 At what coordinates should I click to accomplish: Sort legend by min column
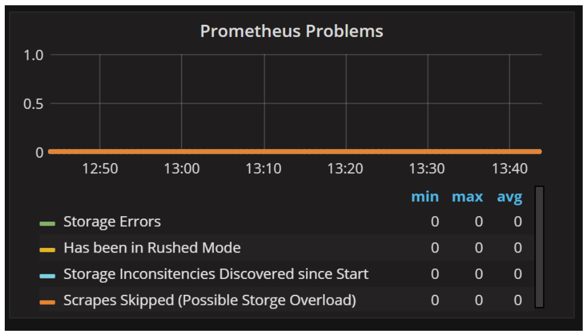(425, 197)
